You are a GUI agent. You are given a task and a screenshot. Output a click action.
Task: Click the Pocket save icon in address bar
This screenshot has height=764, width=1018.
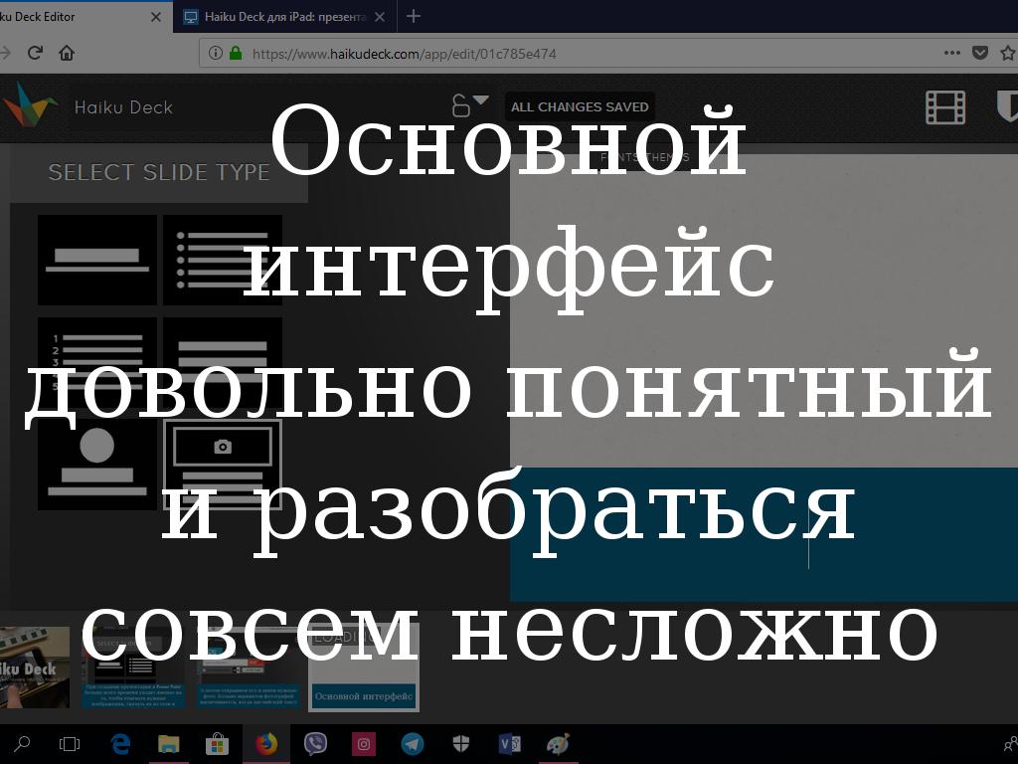pyautogui.click(x=980, y=53)
